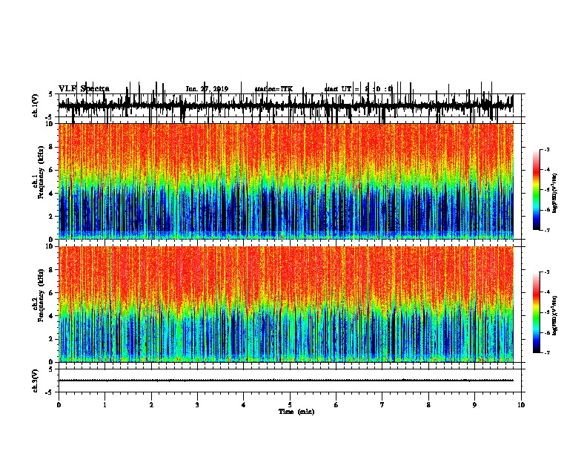Click time axis tick label '9'

[474, 405]
